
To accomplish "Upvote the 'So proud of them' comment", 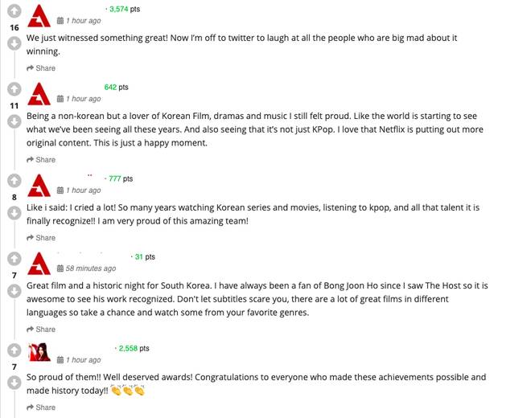I will [14, 350].
